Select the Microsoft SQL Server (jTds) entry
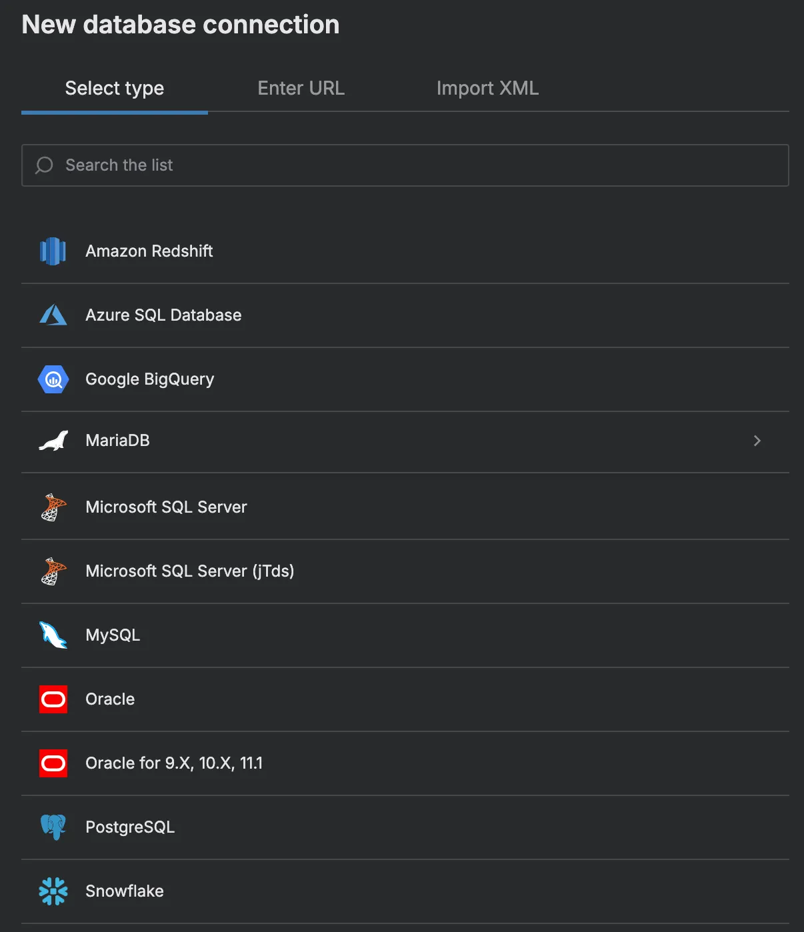Viewport: 804px width, 932px height. tap(189, 571)
